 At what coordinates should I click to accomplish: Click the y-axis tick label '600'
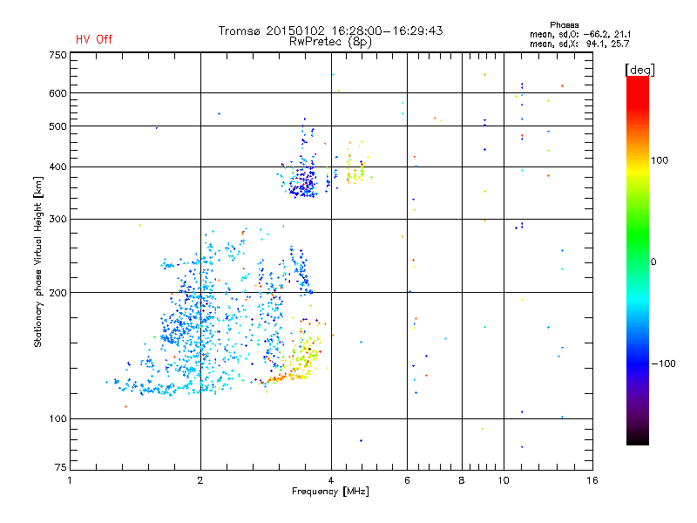click(58, 93)
